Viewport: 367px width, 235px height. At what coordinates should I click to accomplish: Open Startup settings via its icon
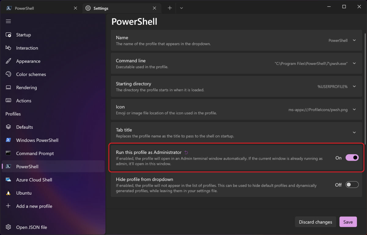click(x=9, y=35)
